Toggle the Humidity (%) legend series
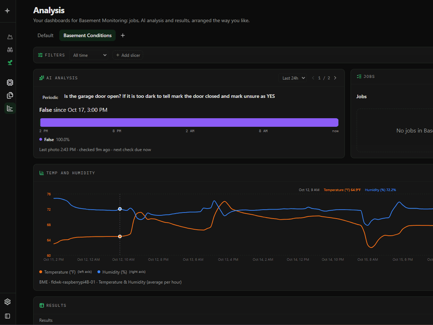Screen dimensions: 433x325 tap(121, 272)
